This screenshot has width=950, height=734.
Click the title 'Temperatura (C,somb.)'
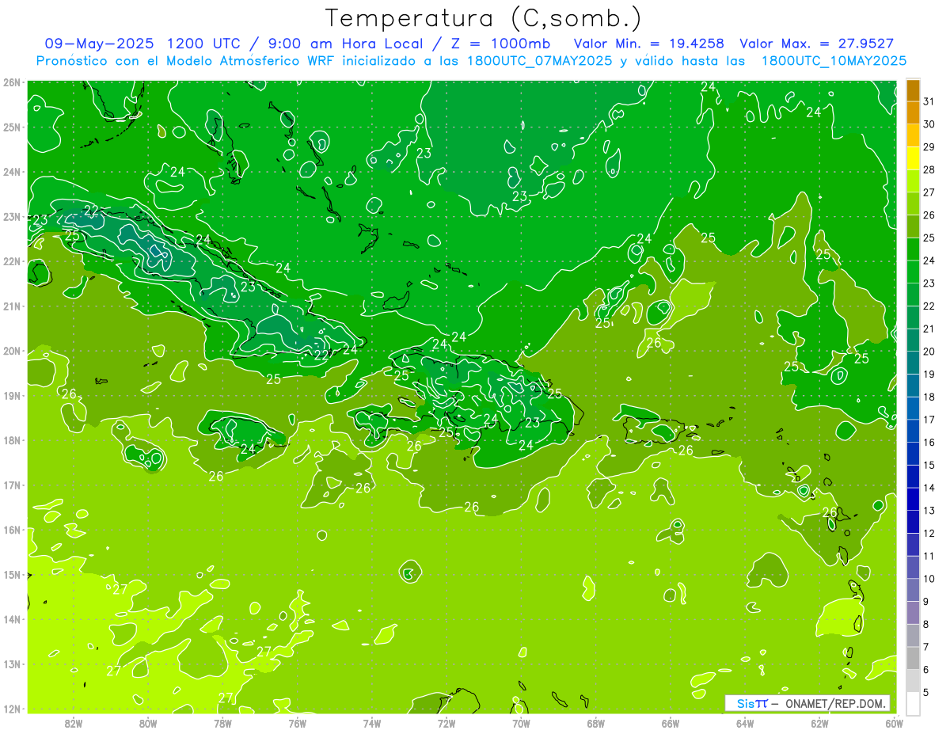point(483,18)
